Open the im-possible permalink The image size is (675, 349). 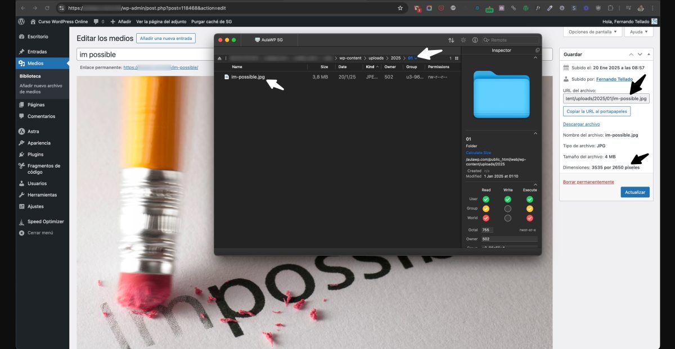point(160,67)
